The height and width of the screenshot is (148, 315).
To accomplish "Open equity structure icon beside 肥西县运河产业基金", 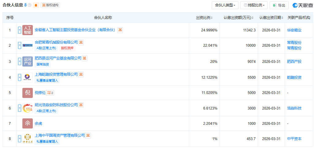I will pos(85,58).
